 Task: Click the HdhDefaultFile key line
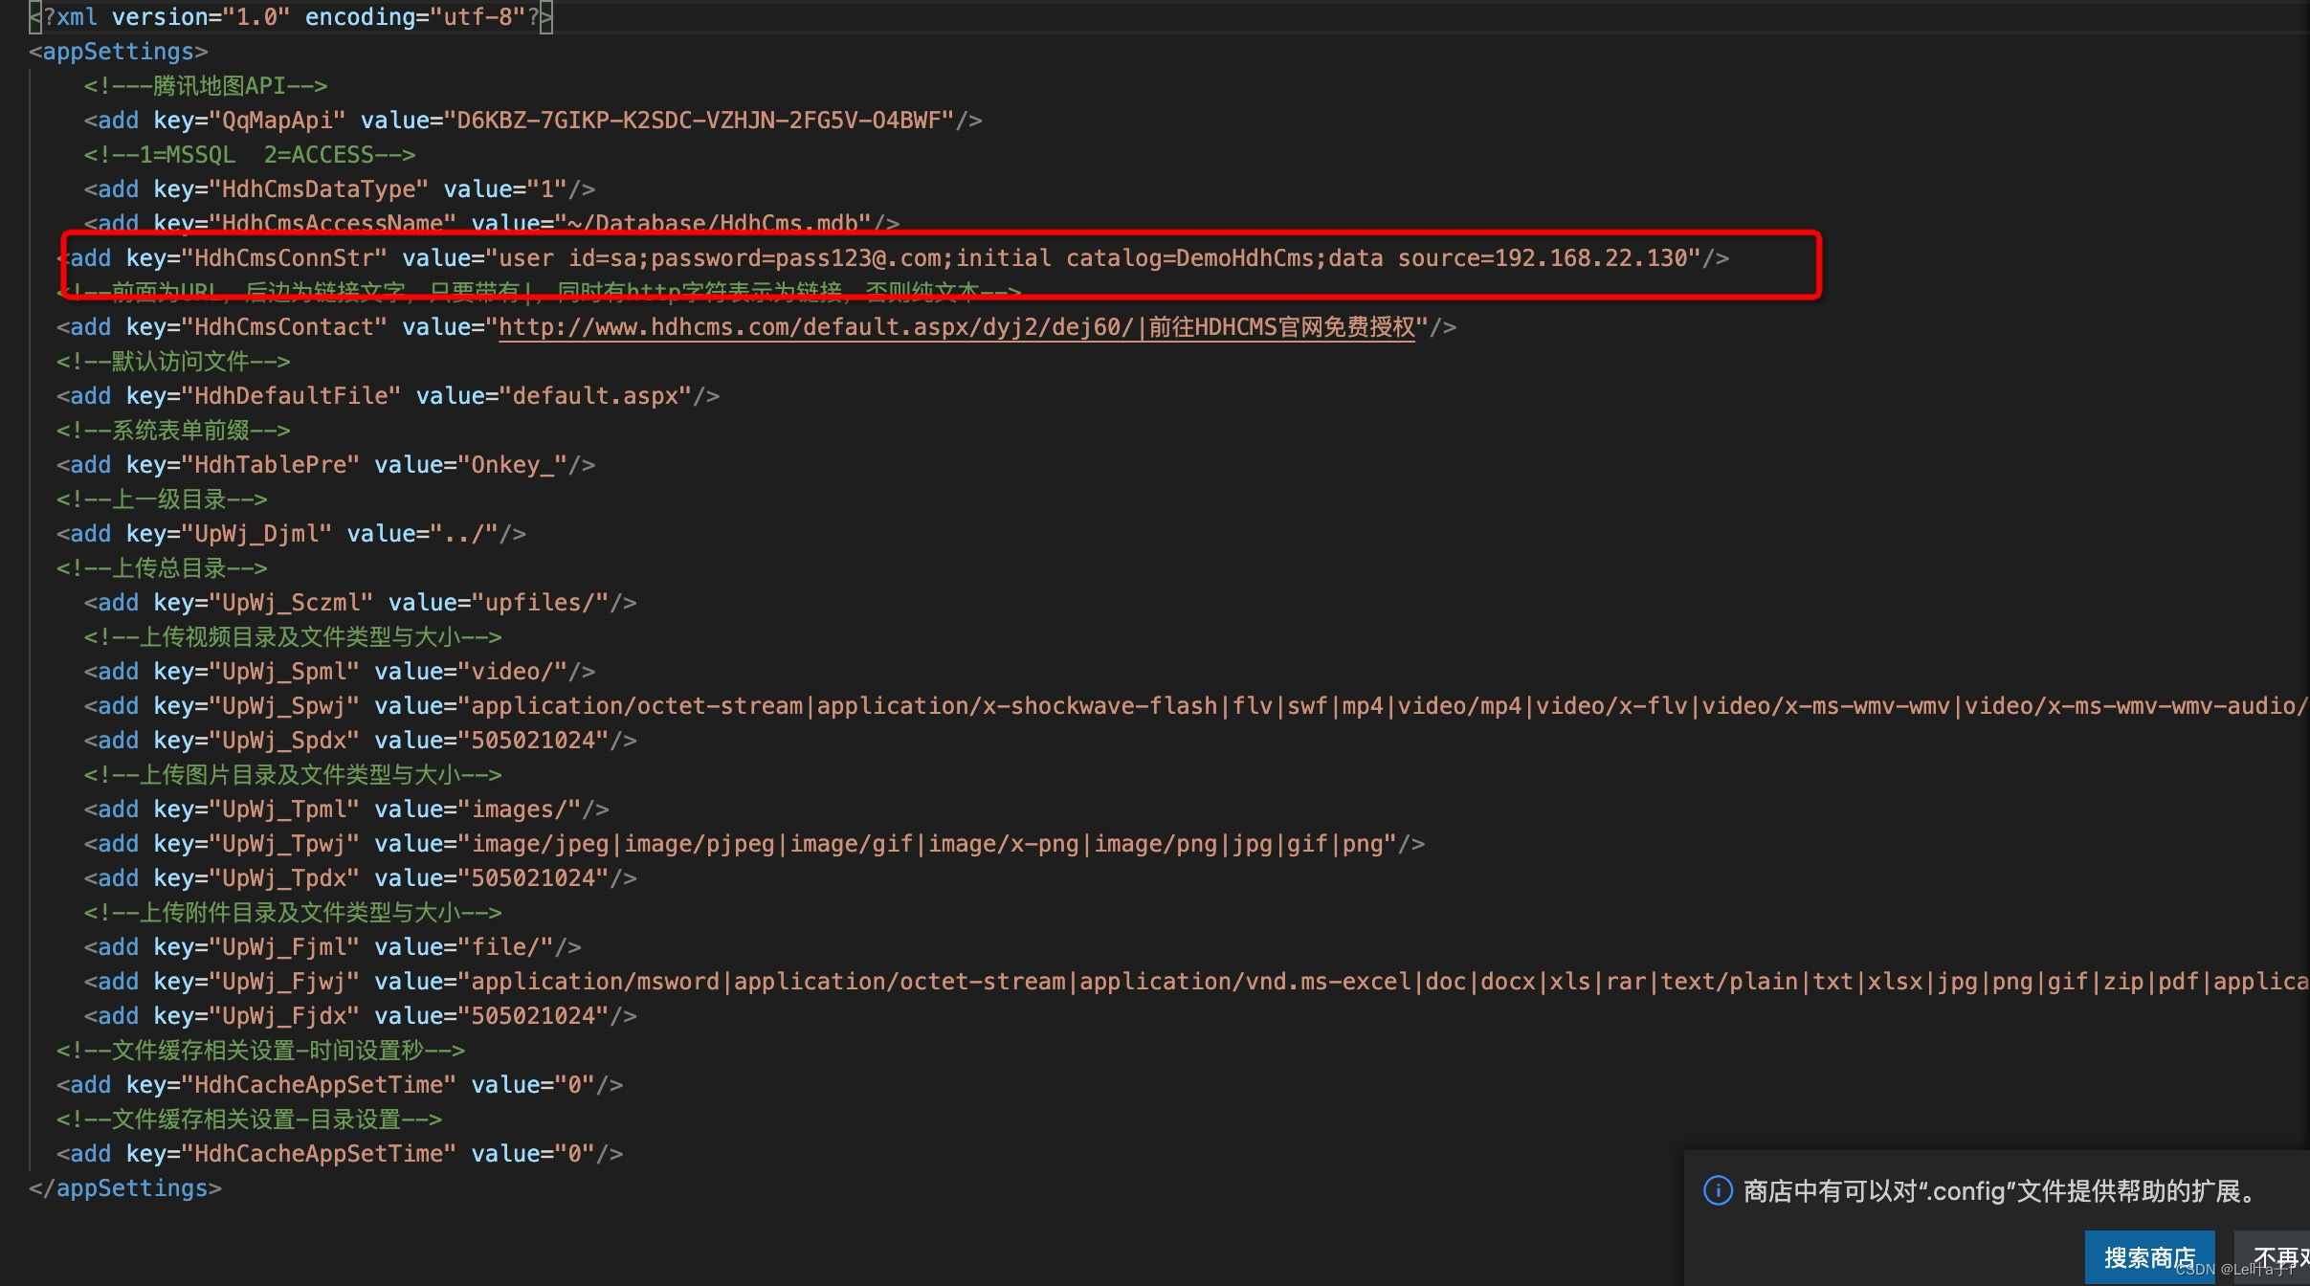tap(388, 396)
